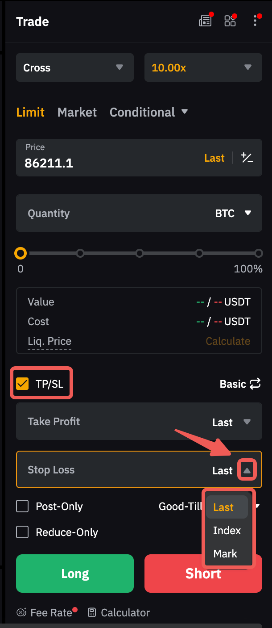Switch to the Market order tab

click(77, 112)
